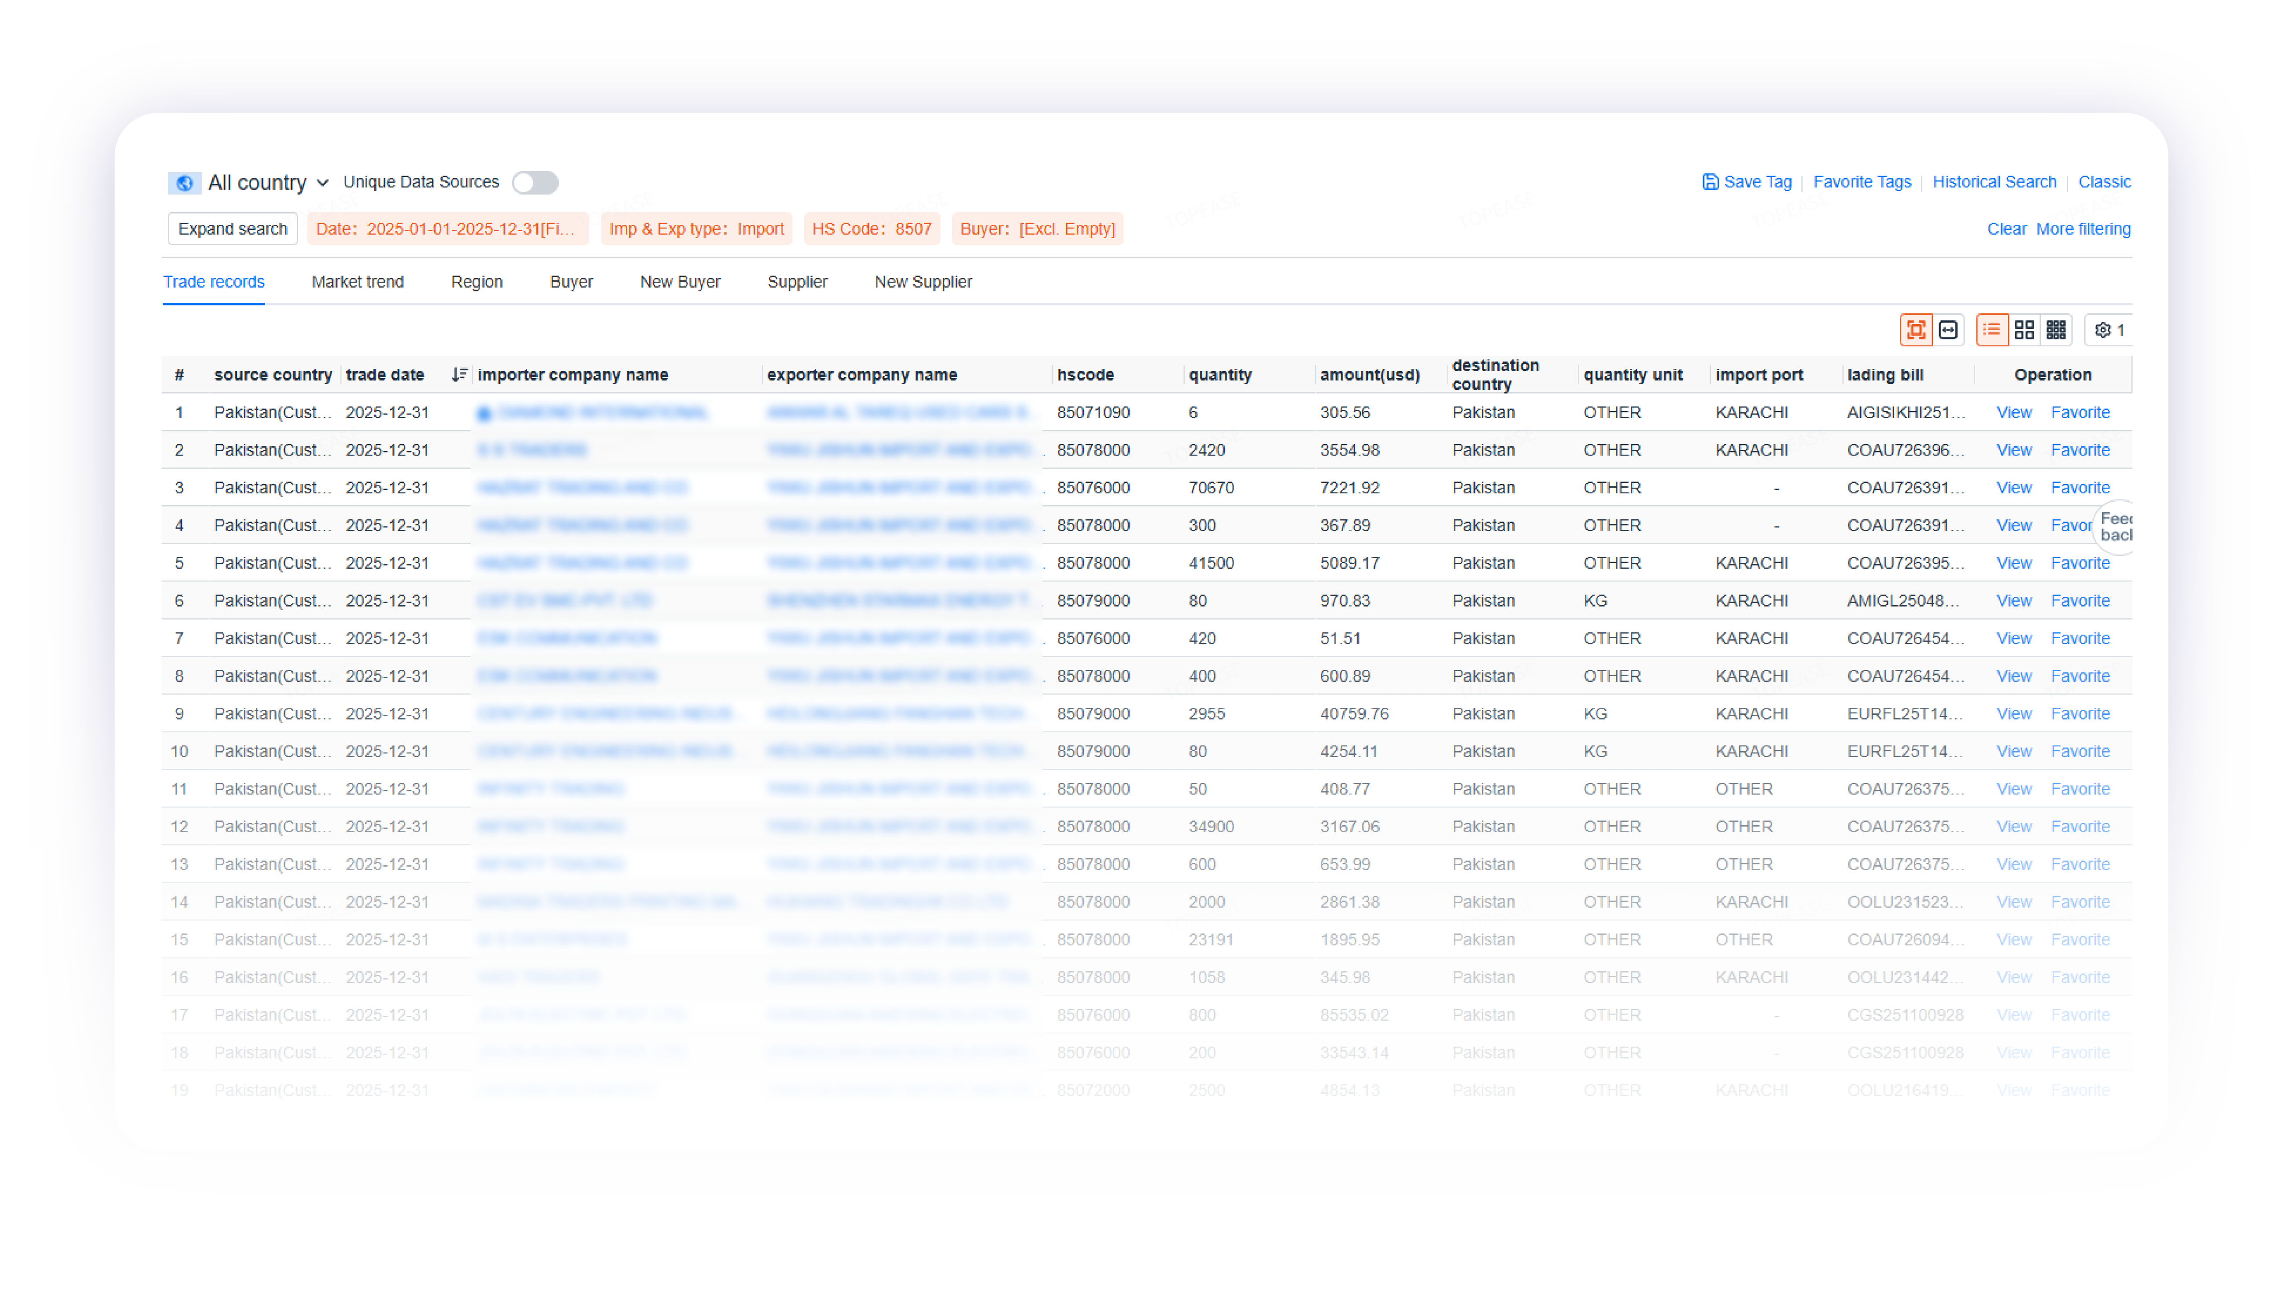
Task: Switch to list view layout
Action: pyautogui.click(x=1991, y=330)
